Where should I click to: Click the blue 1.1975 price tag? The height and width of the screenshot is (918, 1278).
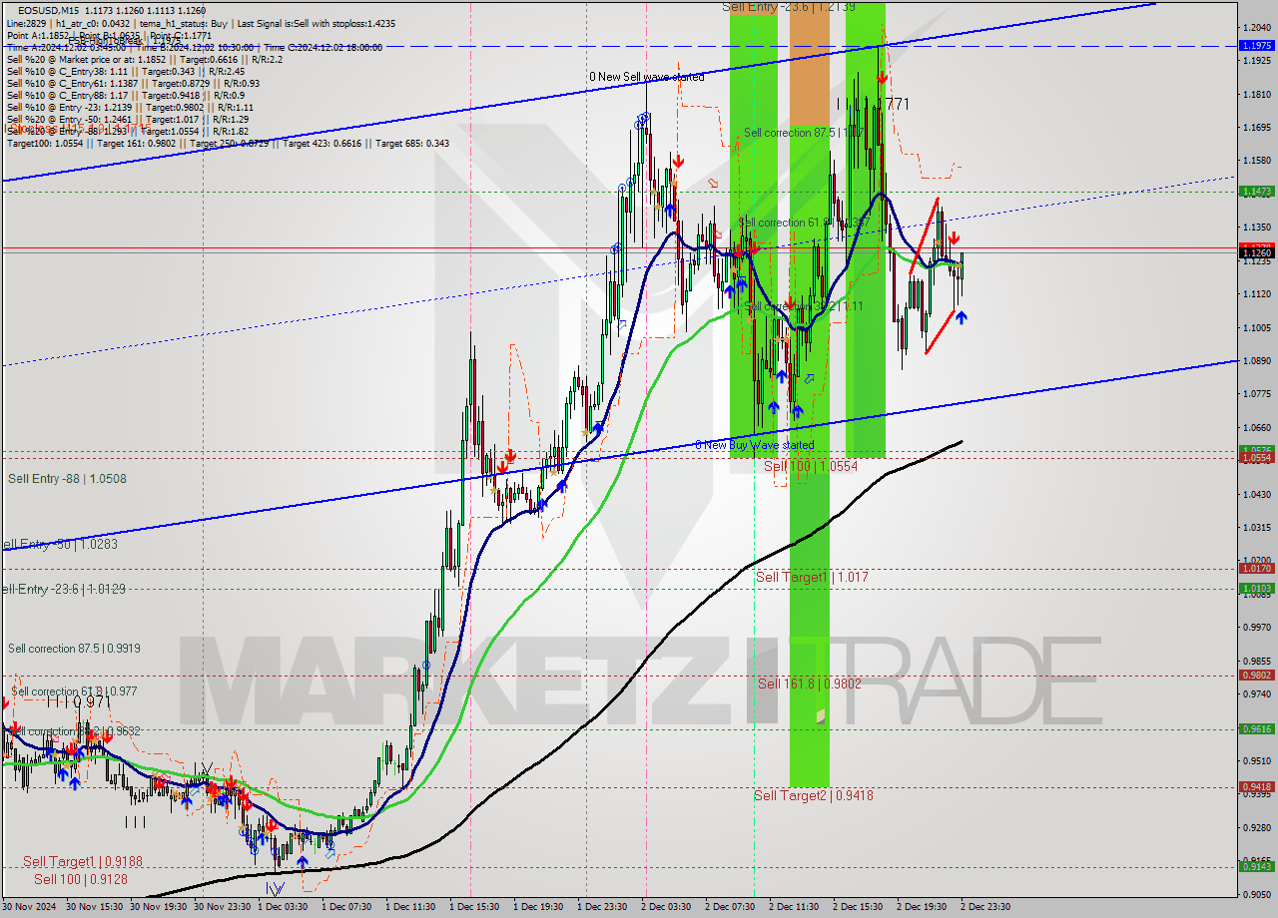[x=1256, y=46]
